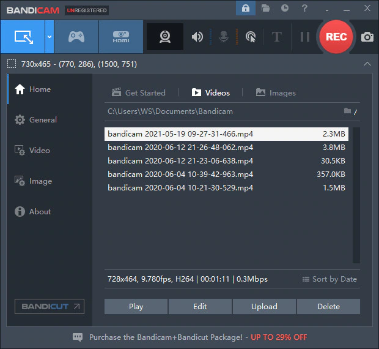Click the UNREGISTERED badge
The width and height of the screenshot is (379, 349).
87,10
